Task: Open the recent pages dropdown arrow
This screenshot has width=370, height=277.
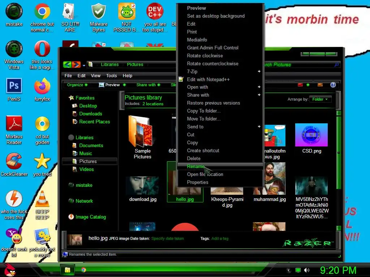Action: (x=84, y=65)
